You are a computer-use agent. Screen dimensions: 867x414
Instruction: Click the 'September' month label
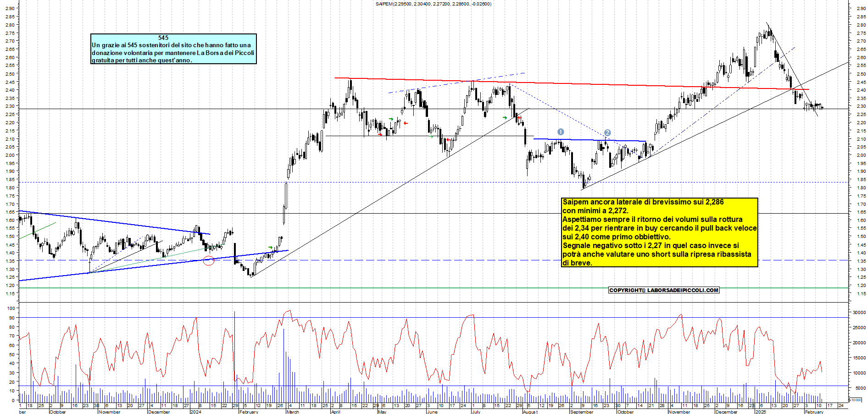581,412
